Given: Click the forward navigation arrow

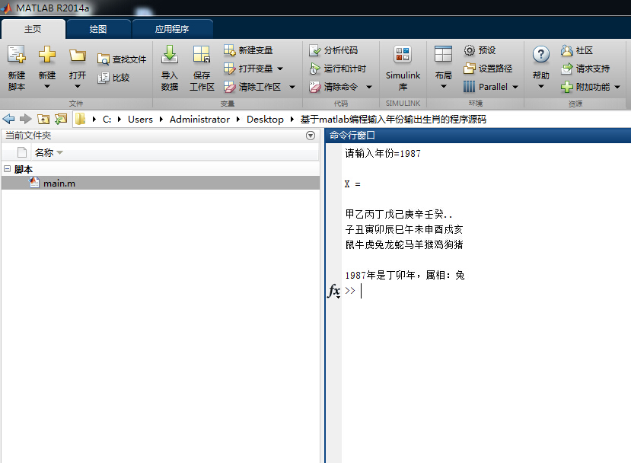Looking at the screenshot, I should [x=25, y=119].
